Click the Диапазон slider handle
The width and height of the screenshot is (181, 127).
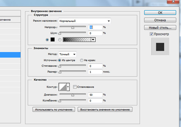73,95
